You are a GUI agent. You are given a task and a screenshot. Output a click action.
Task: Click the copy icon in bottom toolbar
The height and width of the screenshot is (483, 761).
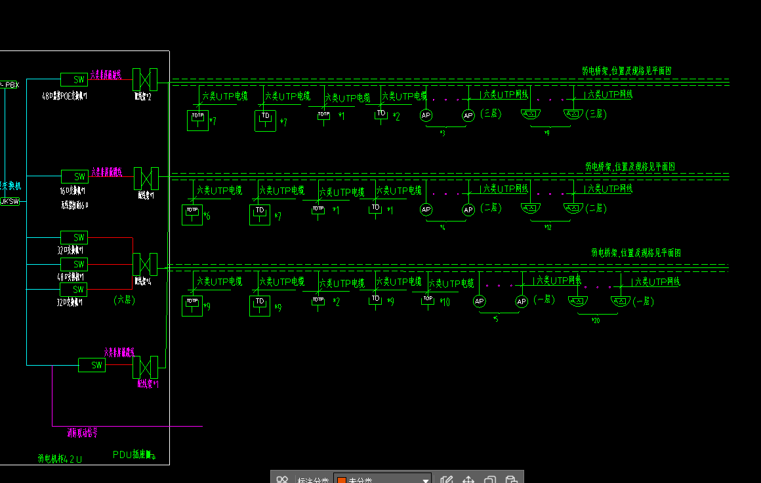click(x=489, y=479)
